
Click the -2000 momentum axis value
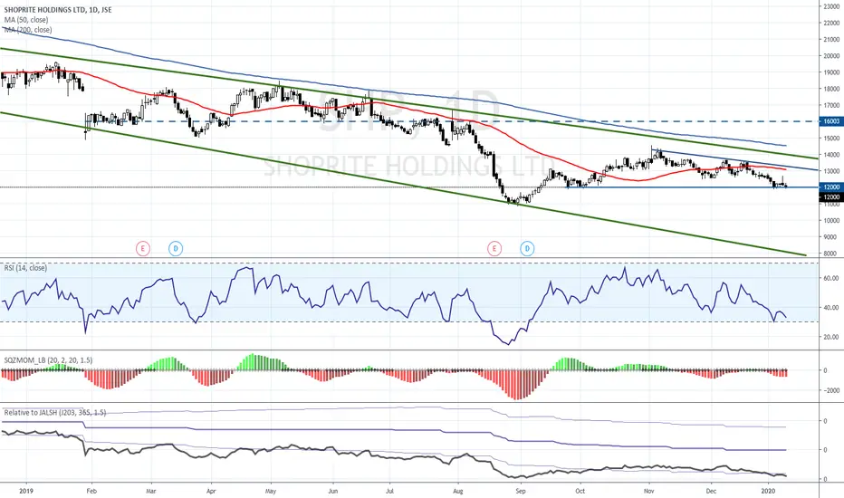831,391
